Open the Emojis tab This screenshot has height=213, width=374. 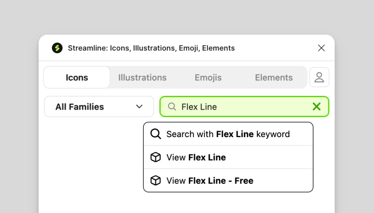click(x=208, y=78)
